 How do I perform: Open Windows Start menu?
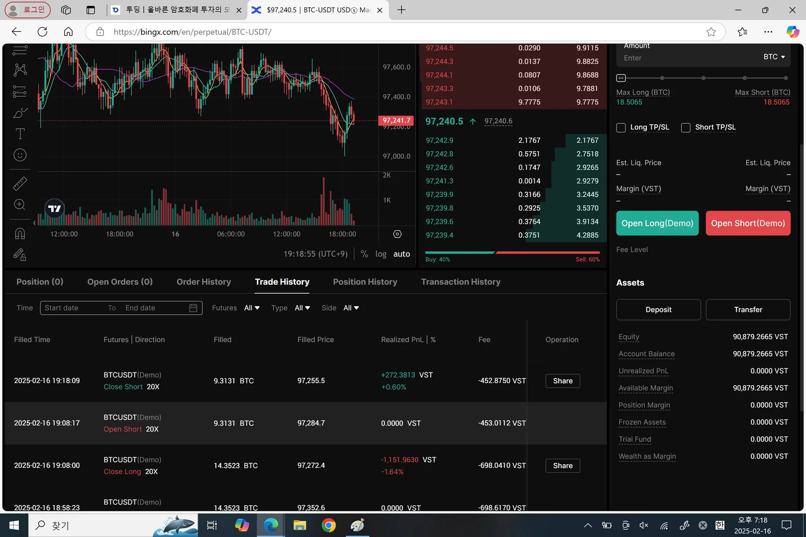click(14, 525)
